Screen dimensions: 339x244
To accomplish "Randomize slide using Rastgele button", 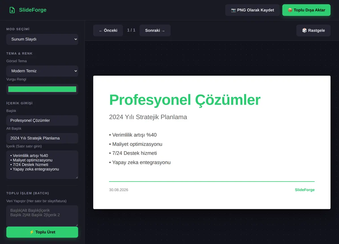I will pyautogui.click(x=313, y=30).
